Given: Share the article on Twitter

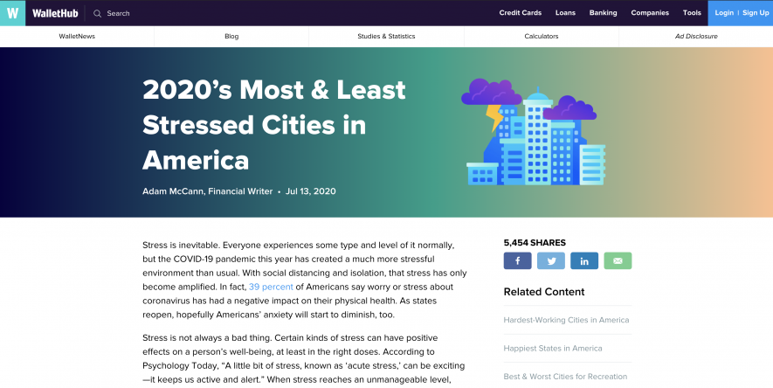Looking at the screenshot, I should [x=550, y=260].
